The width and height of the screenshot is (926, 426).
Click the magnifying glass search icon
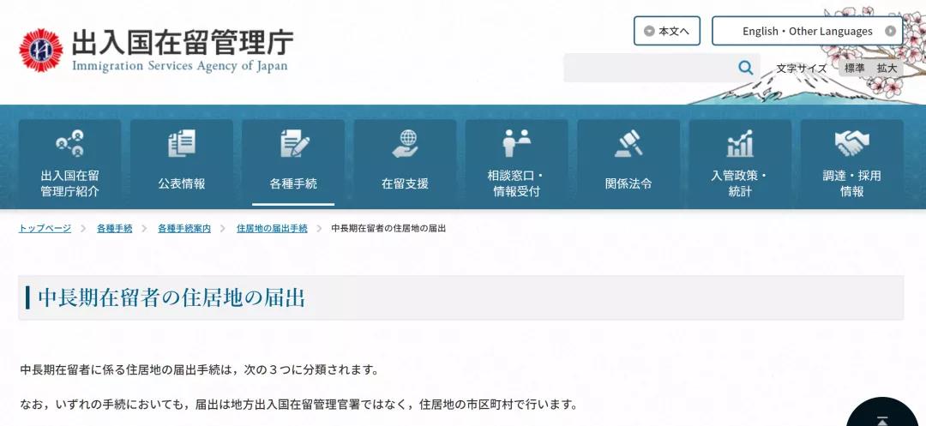click(x=745, y=68)
